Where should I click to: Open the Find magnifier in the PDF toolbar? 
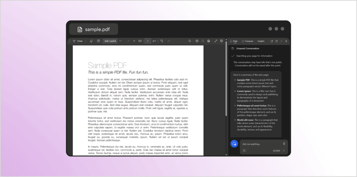pyautogui.click(x=190, y=41)
